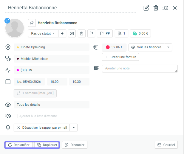The image size is (184, 154).
Task: Click the PP flag button
Action: tap(105, 33)
